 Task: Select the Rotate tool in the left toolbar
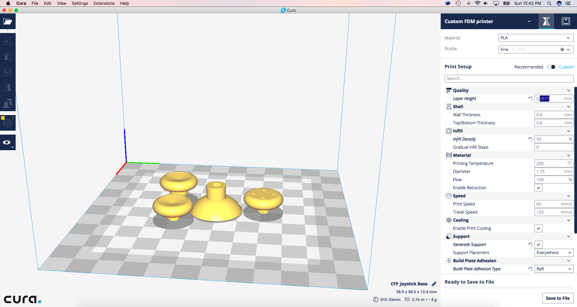[8, 72]
